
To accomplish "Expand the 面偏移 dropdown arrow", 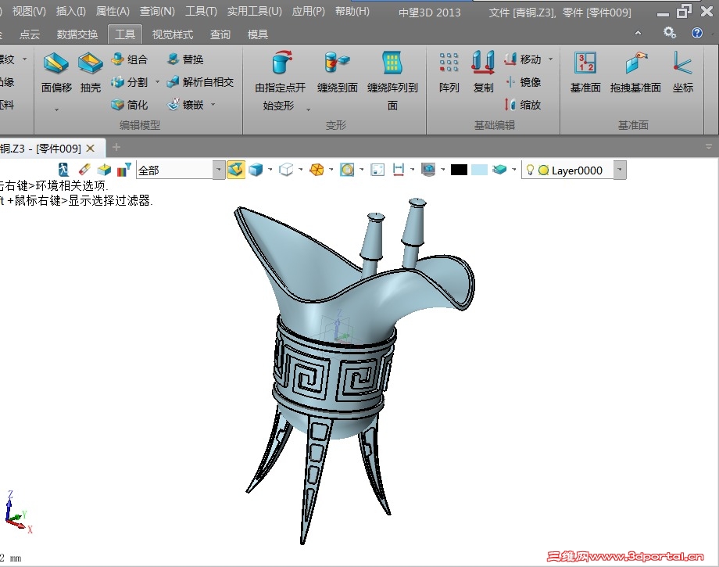I will point(56,109).
